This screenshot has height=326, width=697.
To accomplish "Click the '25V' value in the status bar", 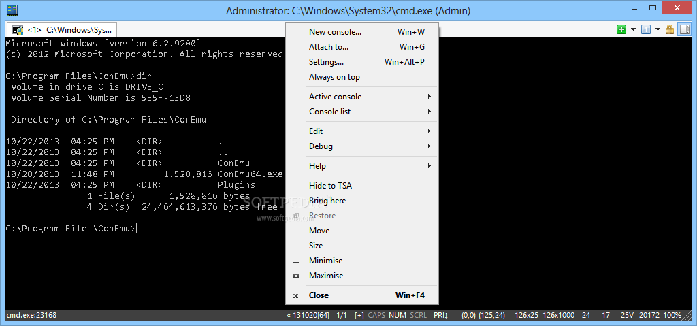I will tap(627, 315).
